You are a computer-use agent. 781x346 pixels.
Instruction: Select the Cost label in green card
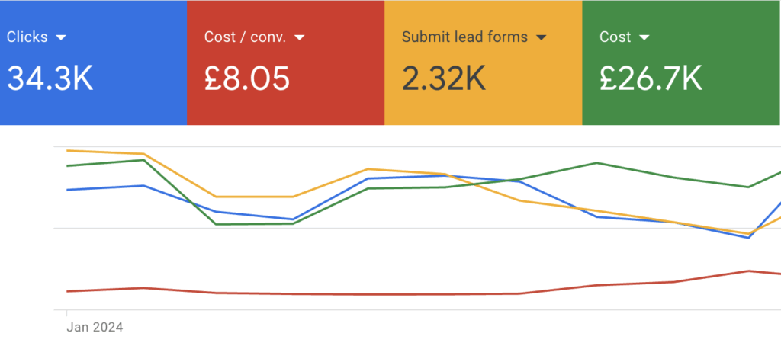(x=615, y=37)
